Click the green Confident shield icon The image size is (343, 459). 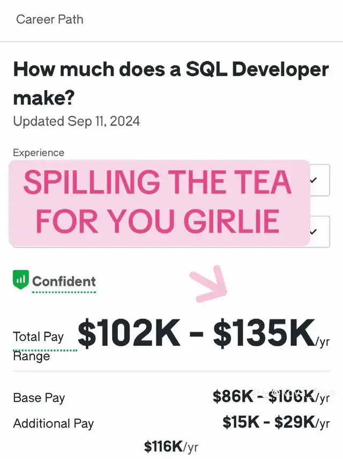coord(20,280)
